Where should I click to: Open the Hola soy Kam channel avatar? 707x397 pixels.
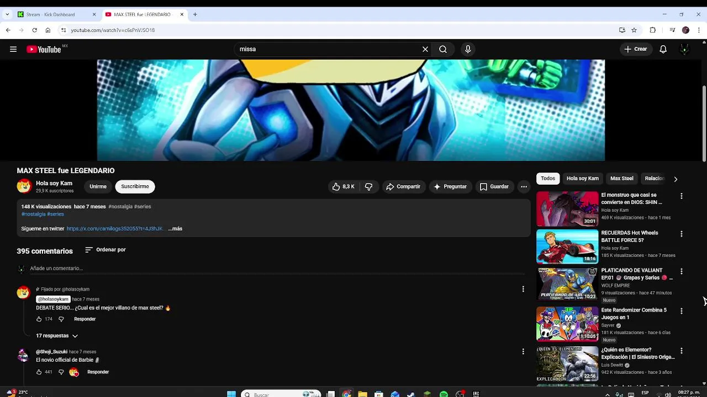[24, 186]
